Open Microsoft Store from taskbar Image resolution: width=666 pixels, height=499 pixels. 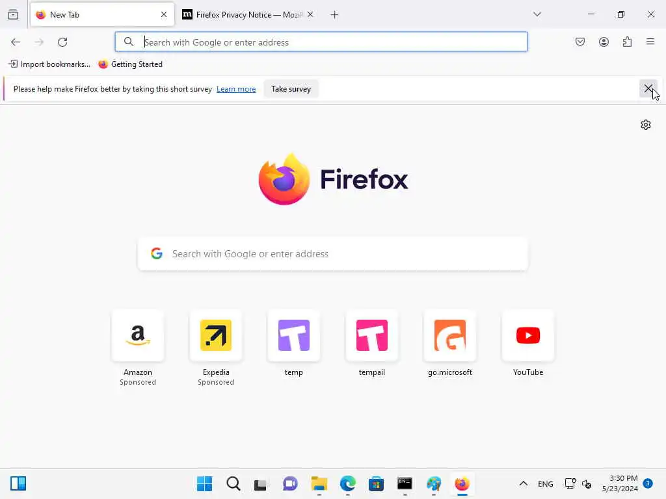click(376, 483)
